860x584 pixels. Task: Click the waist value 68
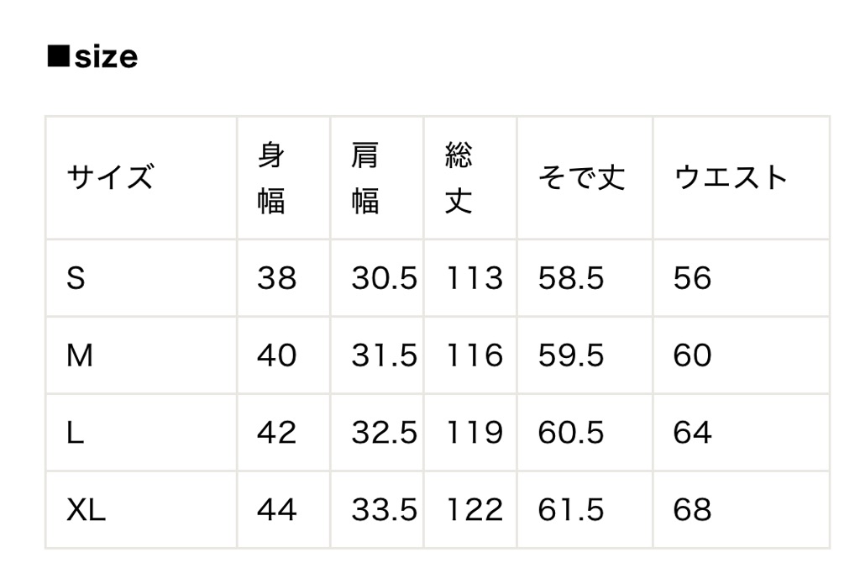coord(692,510)
